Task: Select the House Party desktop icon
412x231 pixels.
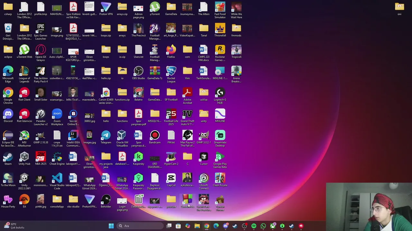Action: pyautogui.click(x=8, y=201)
